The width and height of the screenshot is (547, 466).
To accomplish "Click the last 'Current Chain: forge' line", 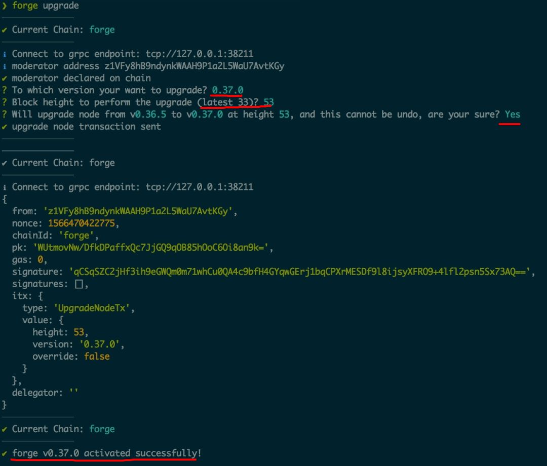I will tap(63, 429).
